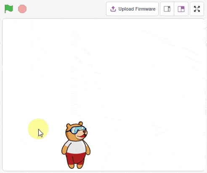The width and height of the screenshot is (207, 173).
Task: Switch to the large stage layout
Action: (x=181, y=9)
